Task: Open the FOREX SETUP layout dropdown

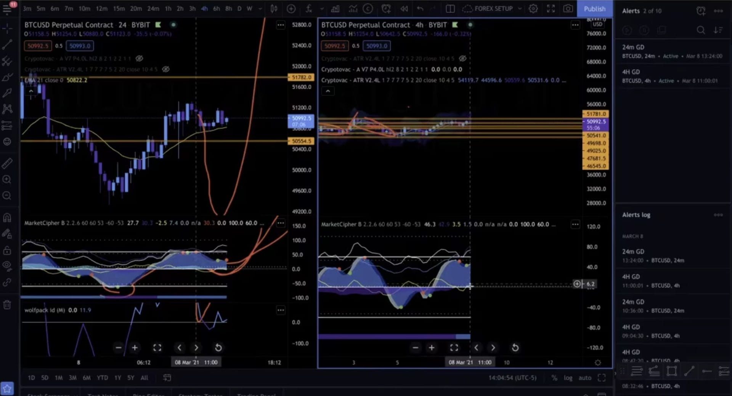Action: click(519, 8)
